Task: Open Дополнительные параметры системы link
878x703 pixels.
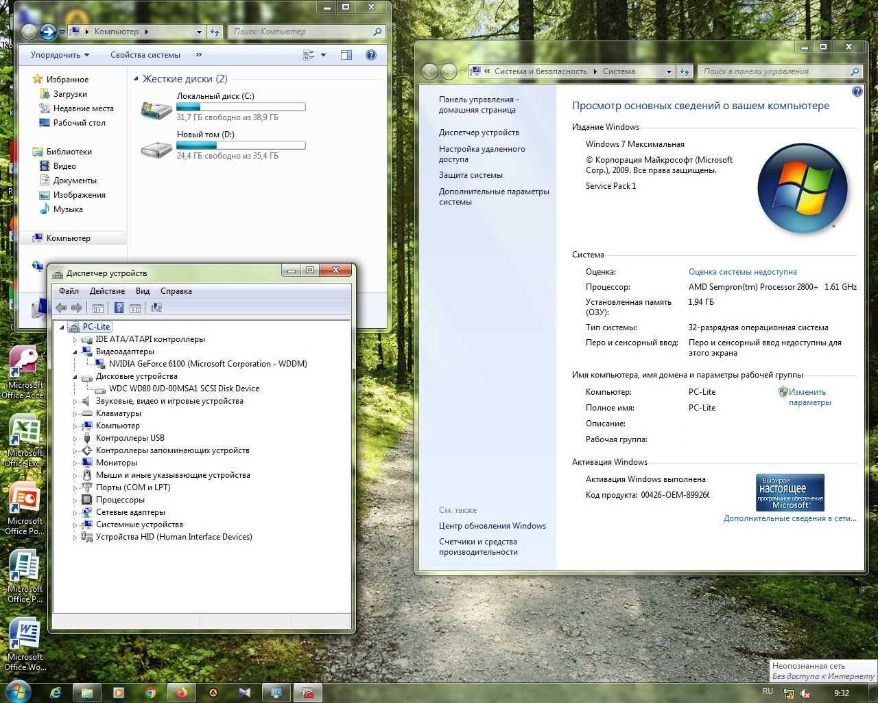Action: [494, 196]
